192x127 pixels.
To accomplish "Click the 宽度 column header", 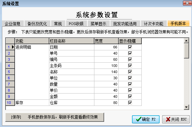I will point(106,41).
